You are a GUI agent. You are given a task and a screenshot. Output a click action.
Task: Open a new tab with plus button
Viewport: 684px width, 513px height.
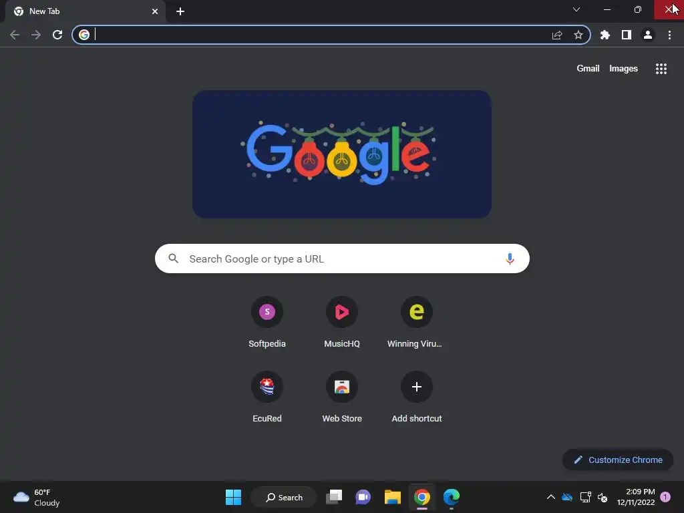point(180,11)
